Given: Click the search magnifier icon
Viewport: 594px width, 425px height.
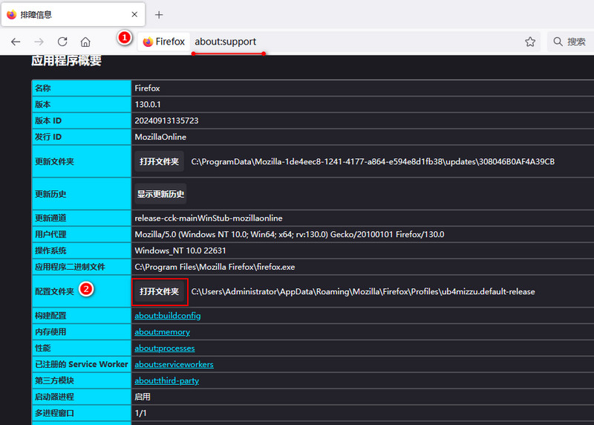Looking at the screenshot, I should pos(558,42).
